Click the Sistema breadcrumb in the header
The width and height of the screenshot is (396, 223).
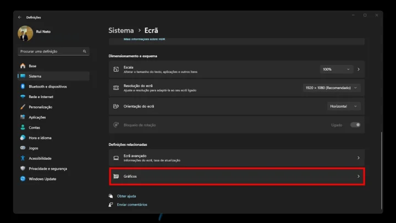tap(121, 31)
